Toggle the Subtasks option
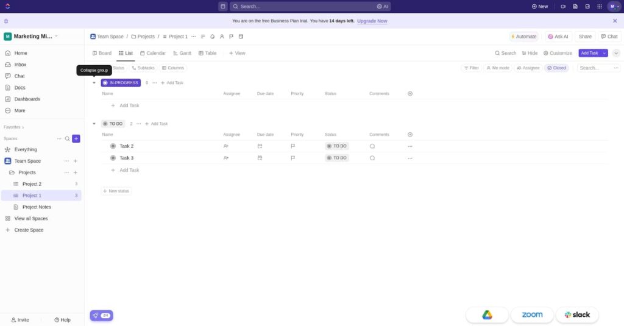The width and height of the screenshot is (624, 326). tap(143, 68)
